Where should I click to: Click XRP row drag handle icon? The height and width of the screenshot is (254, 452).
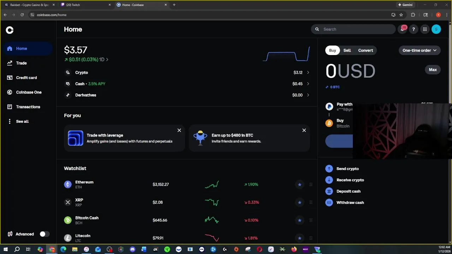pos(311,202)
